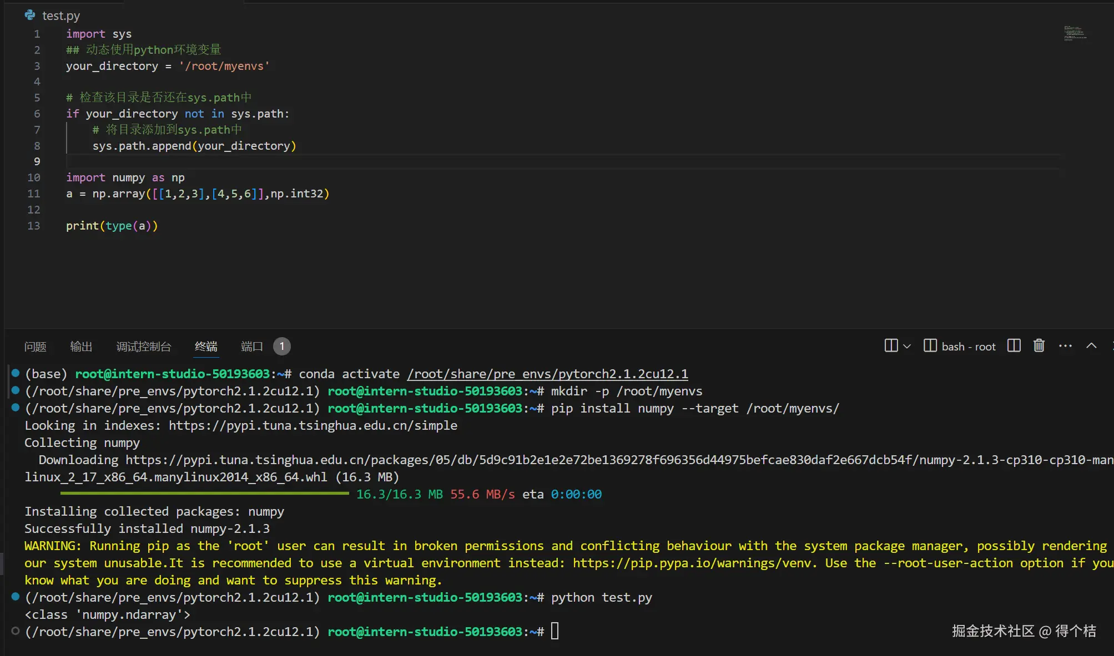Image resolution: width=1114 pixels, height=656 pixels.
Task: Click the new split terminal icon
Action: point(891,346)
